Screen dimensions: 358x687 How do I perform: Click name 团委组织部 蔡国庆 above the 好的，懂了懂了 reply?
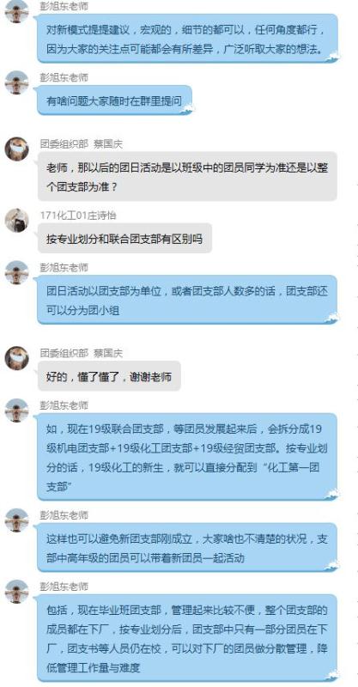[82, 353]
